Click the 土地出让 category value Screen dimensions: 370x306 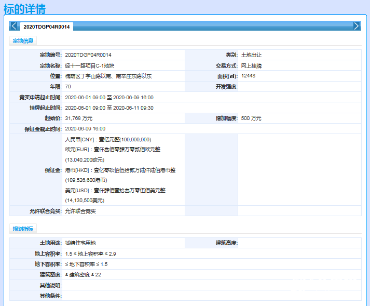(251, 55)
